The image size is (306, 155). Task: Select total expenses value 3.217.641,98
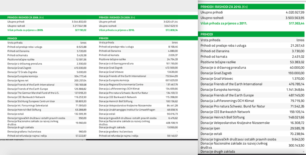click(x=79, y=26)
